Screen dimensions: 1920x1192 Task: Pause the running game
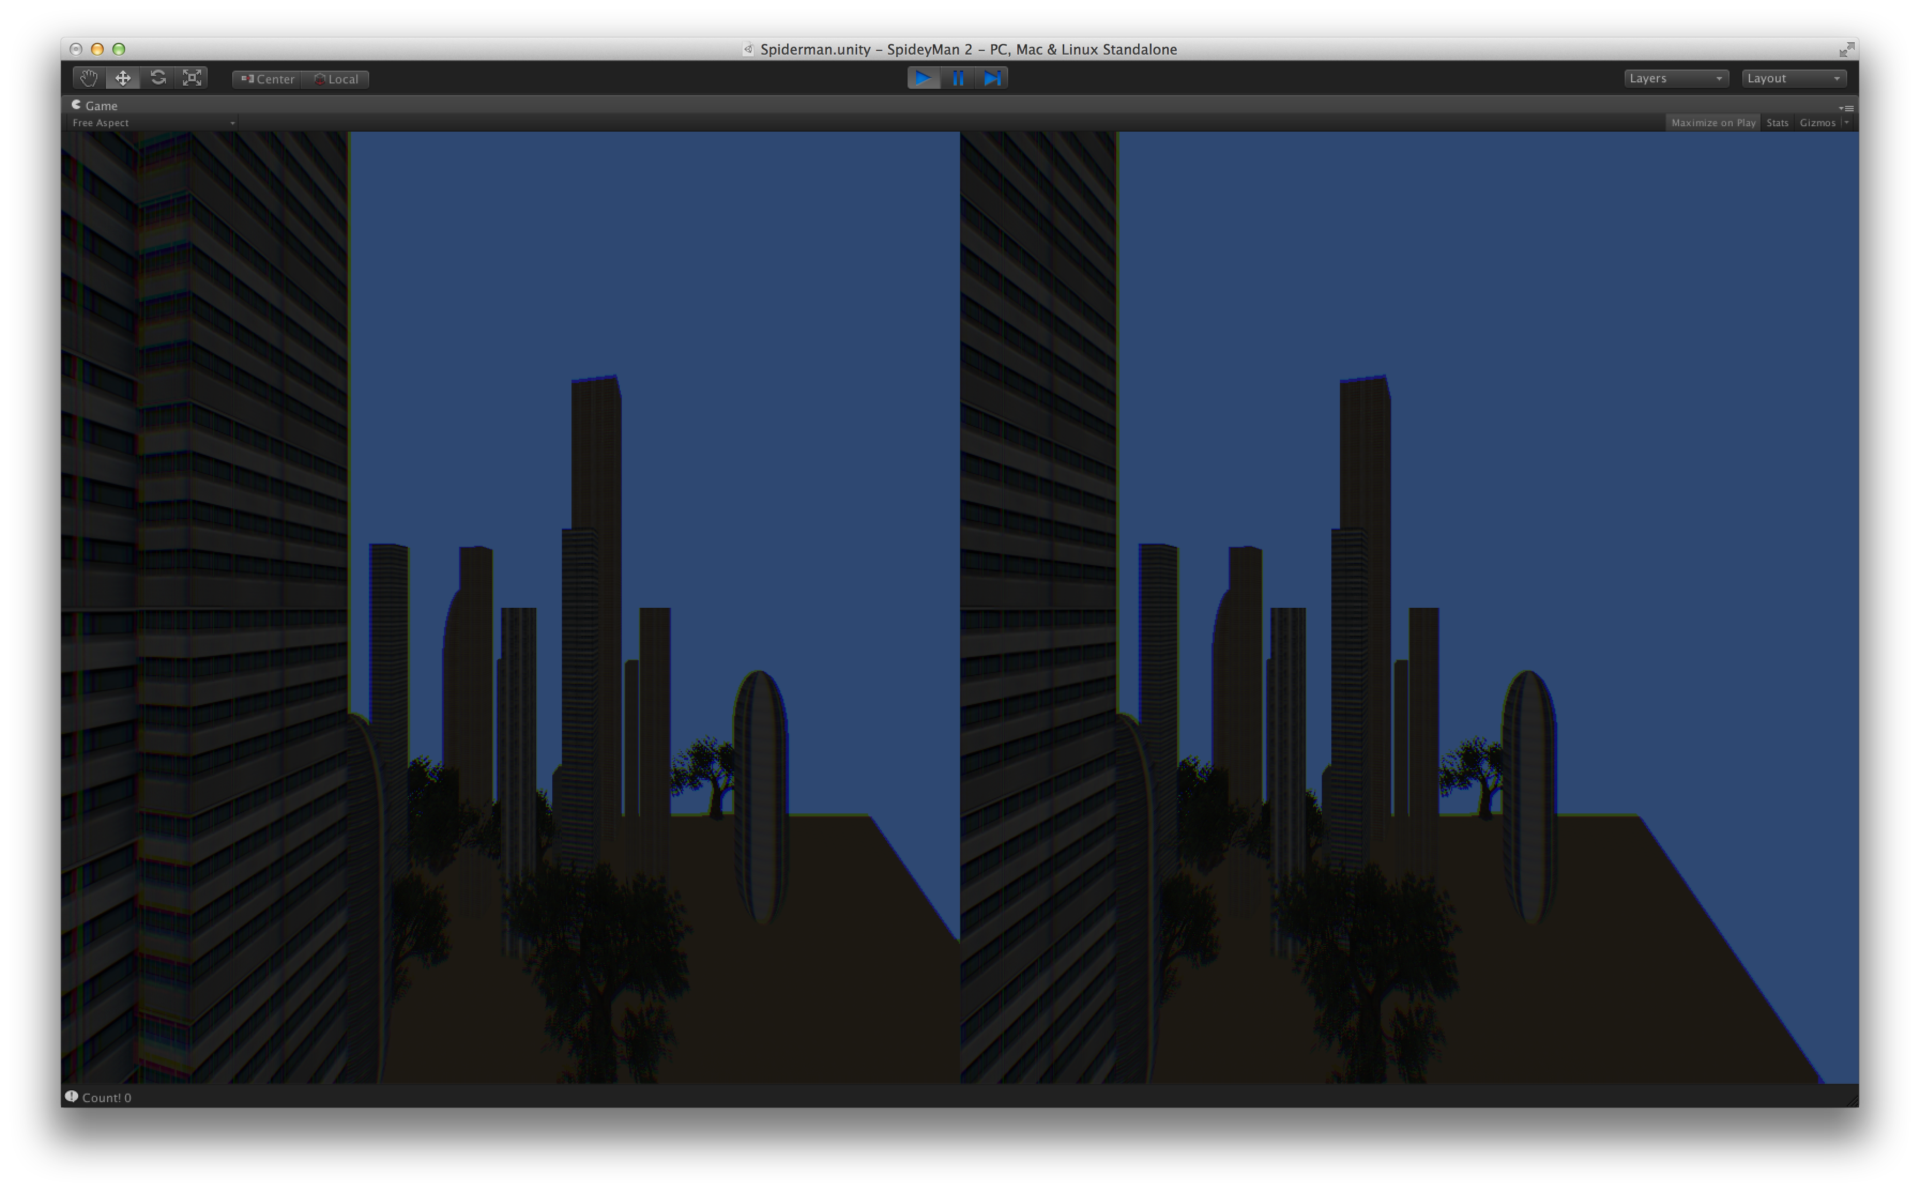click(958, 78)
